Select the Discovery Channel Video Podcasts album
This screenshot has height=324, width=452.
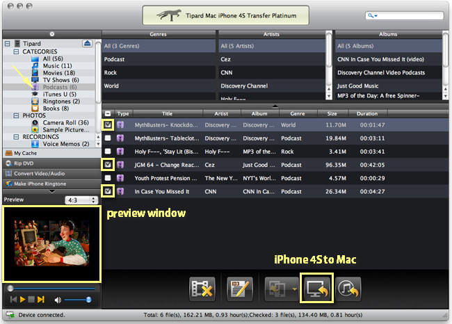(x=388, y=72)
